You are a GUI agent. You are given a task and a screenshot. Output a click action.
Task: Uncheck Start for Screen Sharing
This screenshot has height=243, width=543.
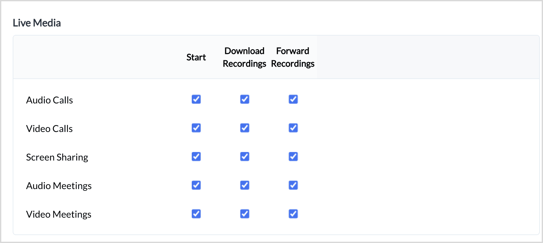pos(196,156)
